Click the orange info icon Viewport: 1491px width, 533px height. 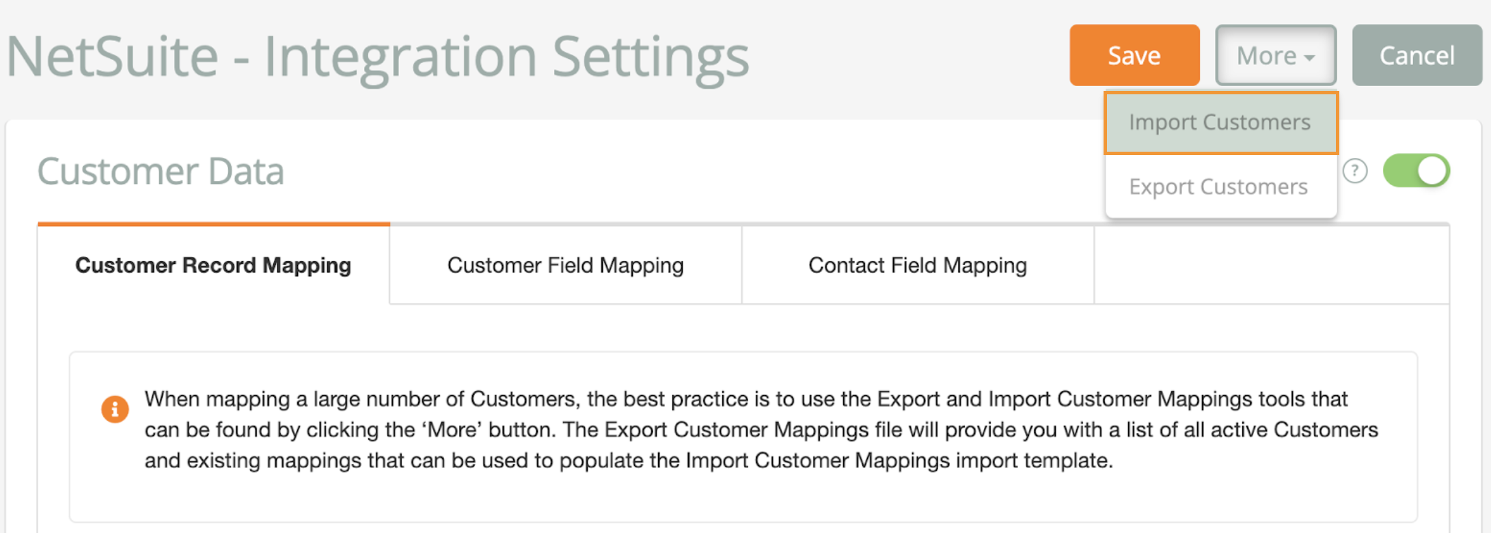[x=115, y=409]
